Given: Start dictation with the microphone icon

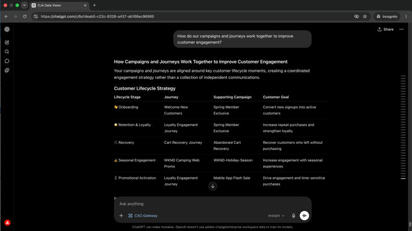Looking at the screenshot, I should click(x=293, y=216).
